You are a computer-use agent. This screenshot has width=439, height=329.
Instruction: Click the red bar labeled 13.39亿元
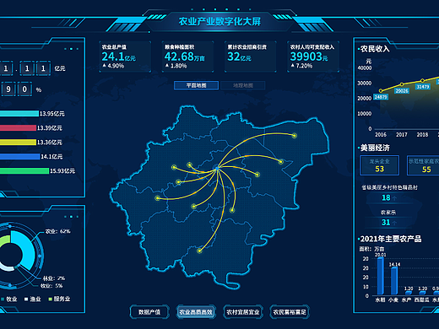coord(18,128)
